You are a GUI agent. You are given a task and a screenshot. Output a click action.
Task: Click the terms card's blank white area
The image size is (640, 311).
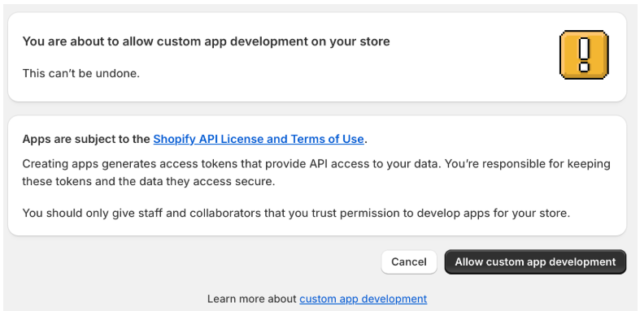click(x=490, y=139)
